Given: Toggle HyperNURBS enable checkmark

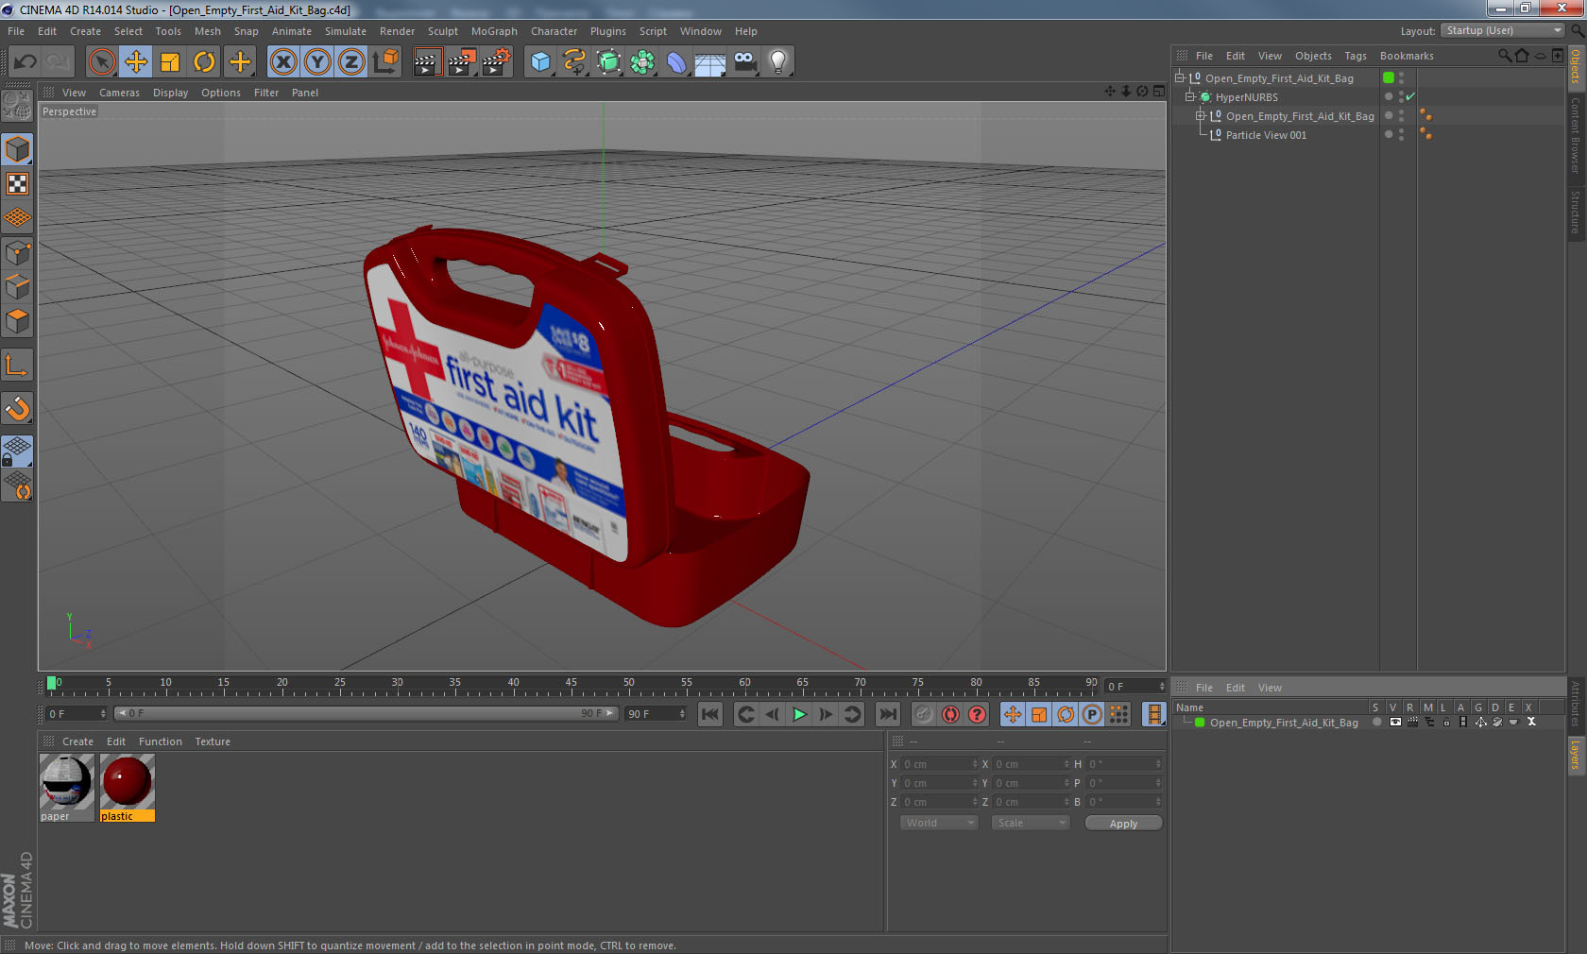Looking at the screenshot, I should pos(1410,97).
